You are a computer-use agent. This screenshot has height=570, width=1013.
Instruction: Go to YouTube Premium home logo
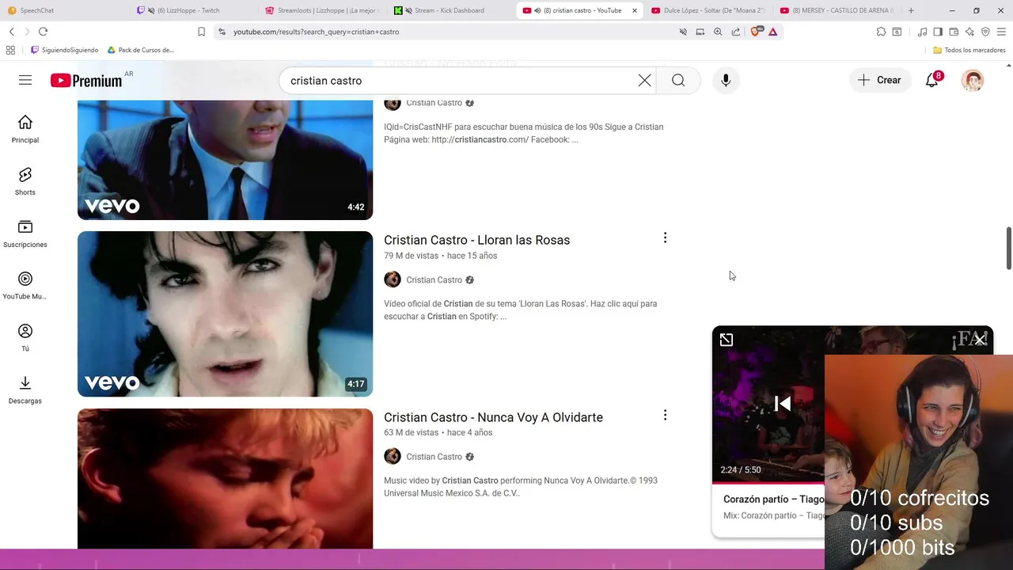coord(86,80)
